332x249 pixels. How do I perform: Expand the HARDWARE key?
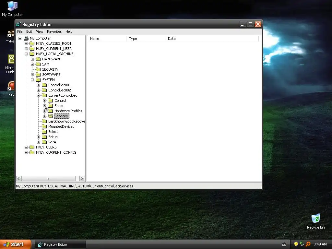click(x=32, y=59)
